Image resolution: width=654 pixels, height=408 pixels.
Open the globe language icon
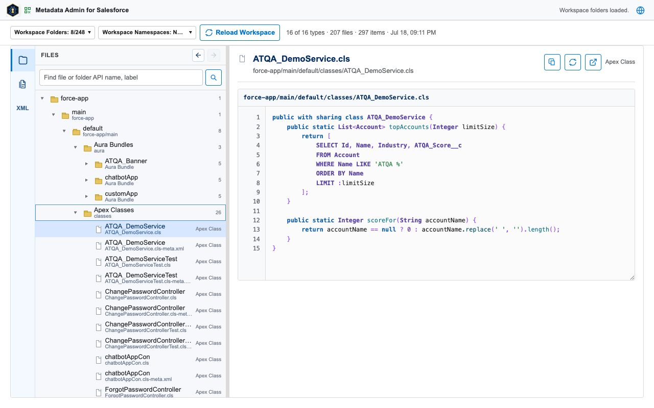pos(640,10)
